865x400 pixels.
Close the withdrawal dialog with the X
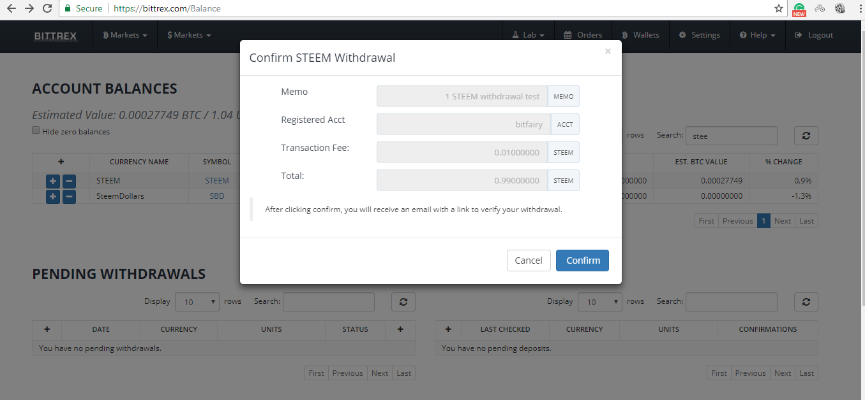[608, 52]
